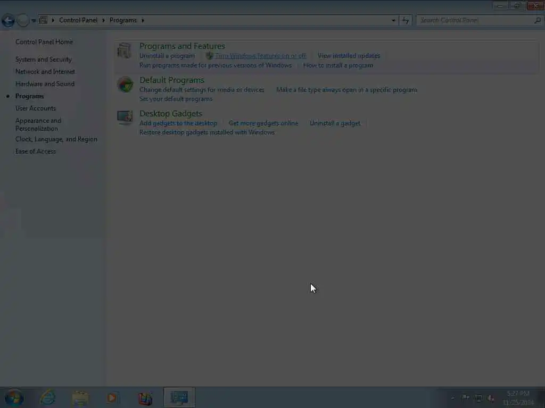Click Turn Windows features on or off
Image resolution: width=545 pixels, height=408 pixels.
(x=260, y=56)
